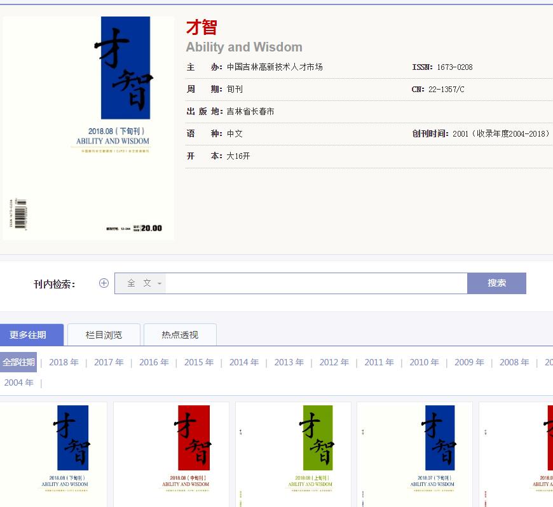Filter issues by 2012 年
The image size is (553, 507).
tap(334, 362)
